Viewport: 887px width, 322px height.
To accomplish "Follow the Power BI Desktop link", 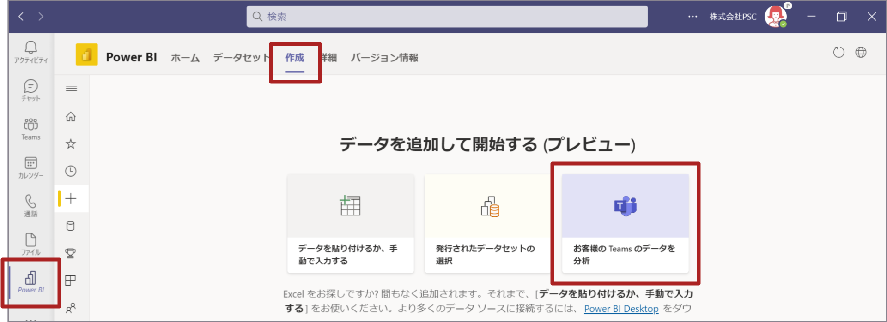I will click(621, 309).
